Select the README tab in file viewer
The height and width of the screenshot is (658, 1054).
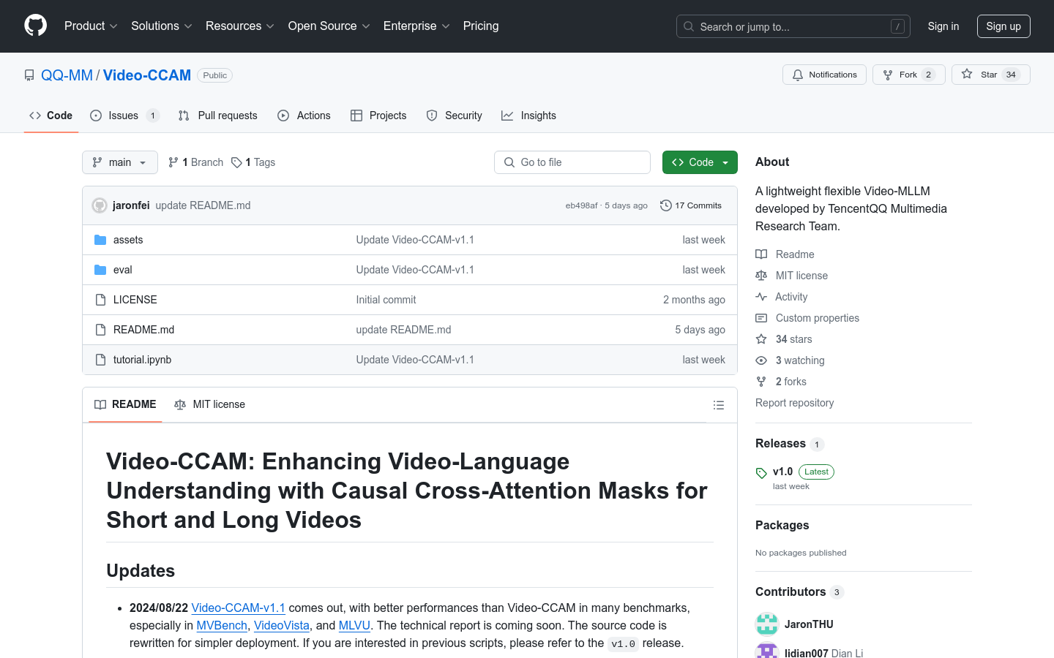coord(125,404)
